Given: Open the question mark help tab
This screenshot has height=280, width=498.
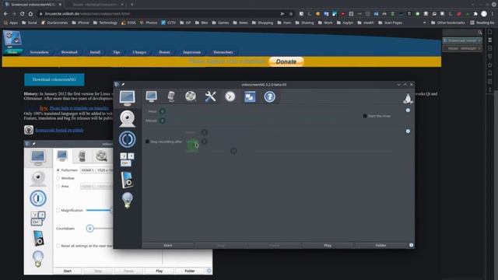Looking at the screenshot, I should [269, 96].
